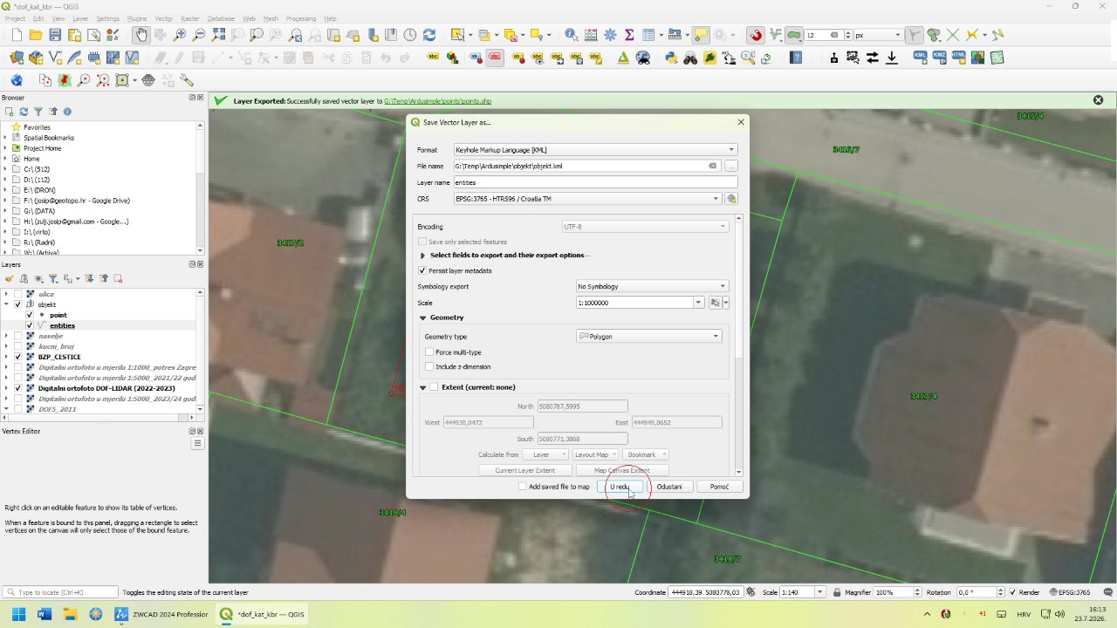
Task: Open the saved points.shp file link
Action: pyautogui.click(x=437, y=101)
